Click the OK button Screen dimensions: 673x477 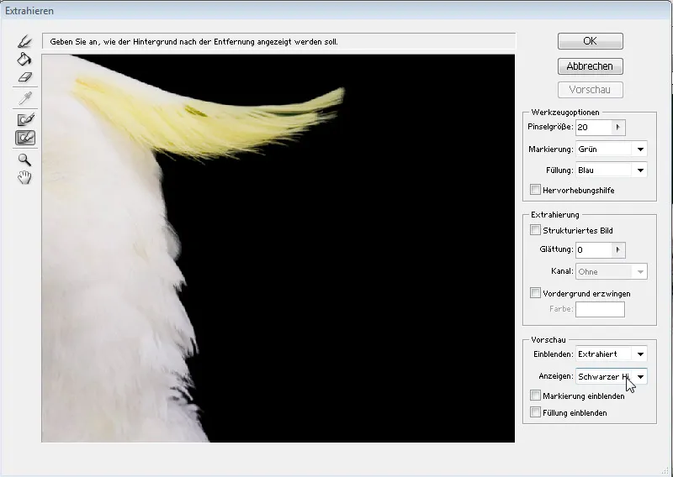pyautogui.click(x=590, y=41)
